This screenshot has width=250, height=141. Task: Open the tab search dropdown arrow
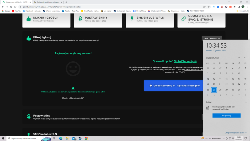[x=229, y=2]
